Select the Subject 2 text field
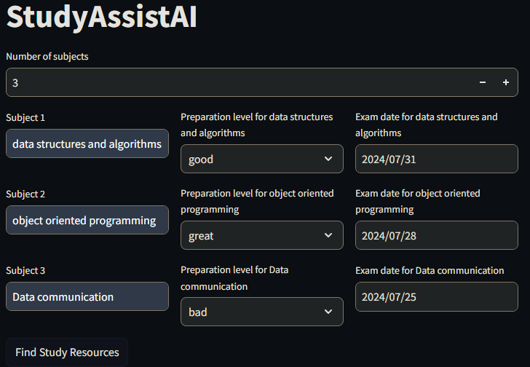This screenshot has width=530, height=367. coord(87,220)
